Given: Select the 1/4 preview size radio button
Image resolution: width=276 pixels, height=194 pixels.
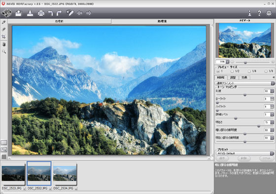Looking at the screenshot, I should click(249, 71).
